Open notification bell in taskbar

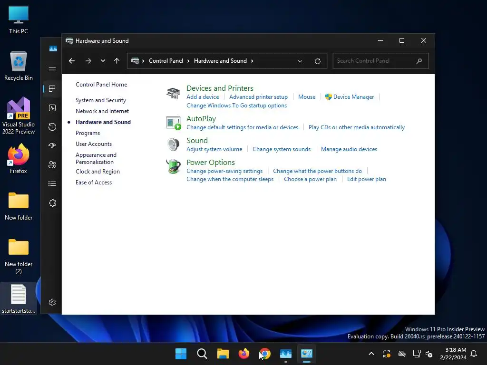[474, 354]
